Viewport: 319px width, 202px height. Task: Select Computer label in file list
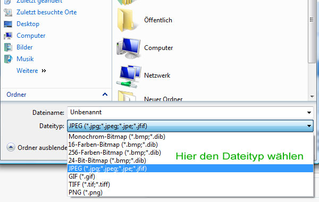point(158,48)
